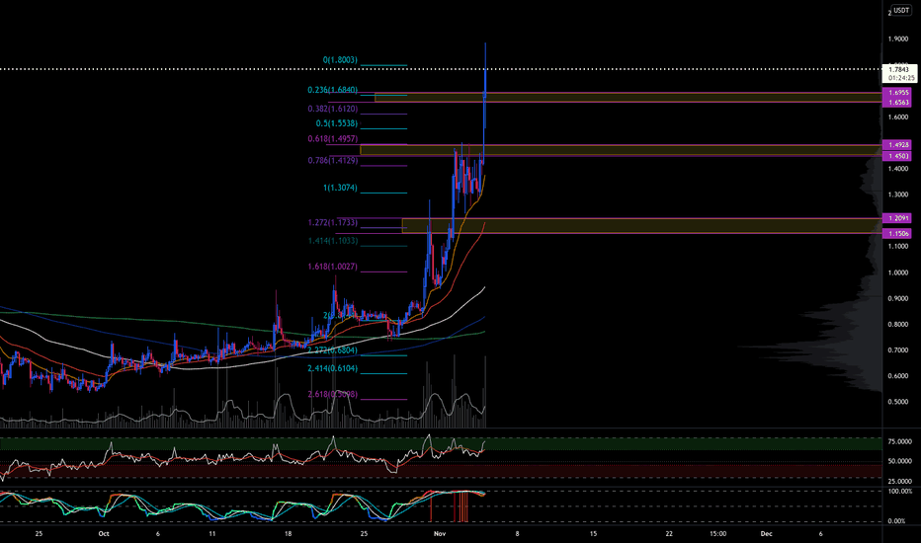921x543 pixels.
Task: Click the 18 date on time axis
Action: [x=288, y=533]
